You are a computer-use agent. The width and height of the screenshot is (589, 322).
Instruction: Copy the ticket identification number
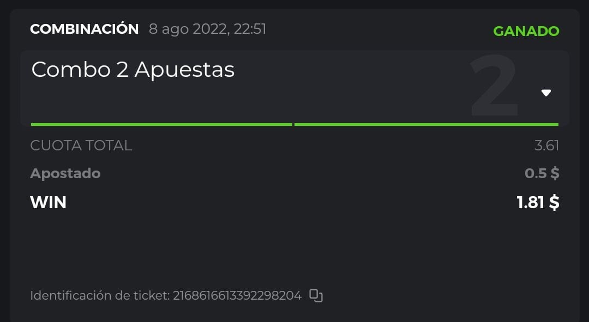tap(316, 296)
